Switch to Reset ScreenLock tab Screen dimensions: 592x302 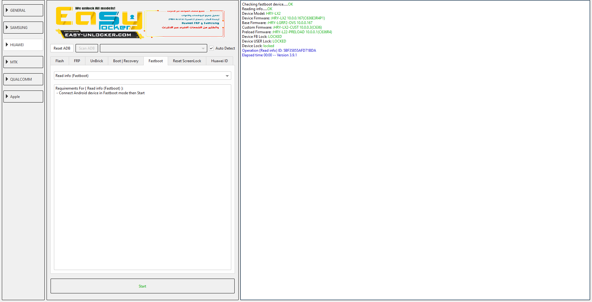[187, 61]
